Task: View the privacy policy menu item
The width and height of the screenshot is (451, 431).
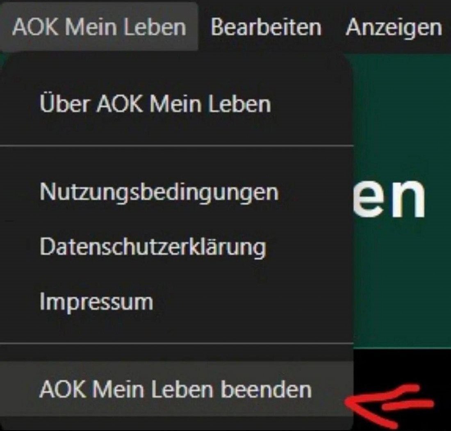Action: (x=153, y=247)
